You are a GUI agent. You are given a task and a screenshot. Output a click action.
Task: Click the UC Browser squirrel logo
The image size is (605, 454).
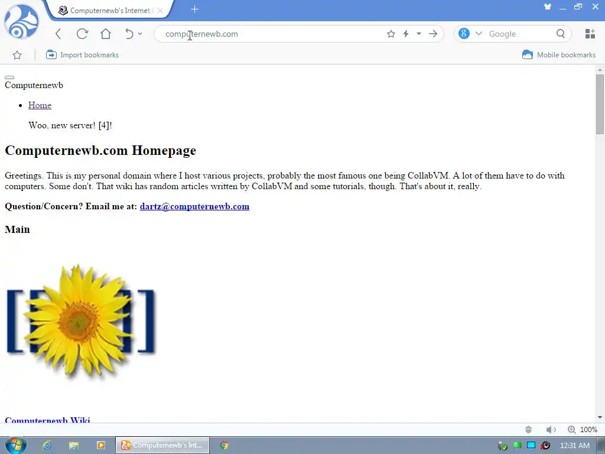click(22, 22)
